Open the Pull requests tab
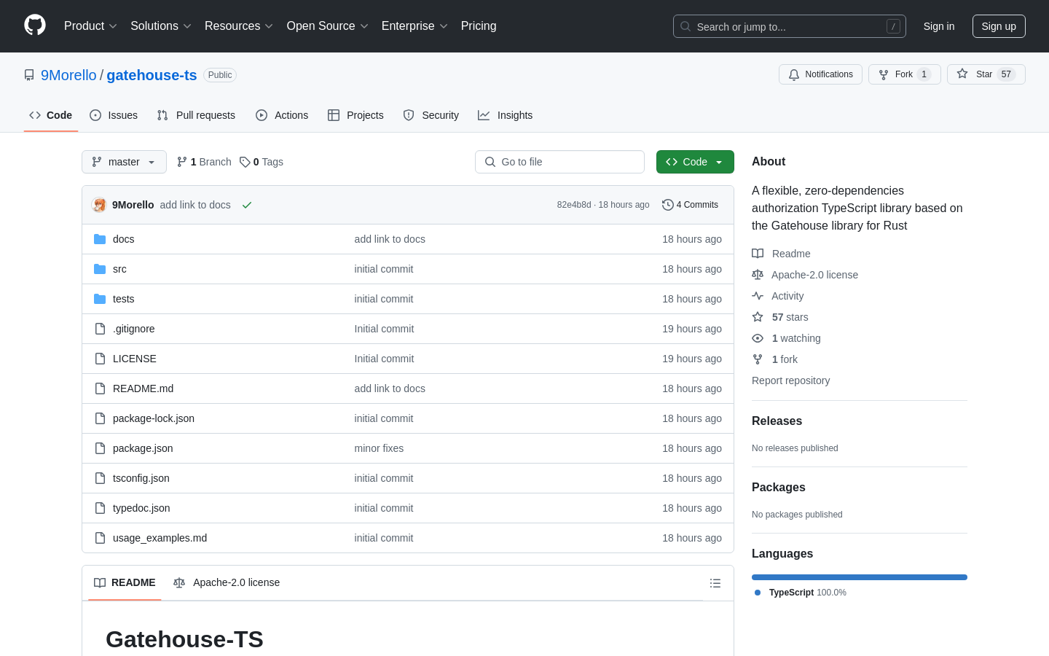 196,115
